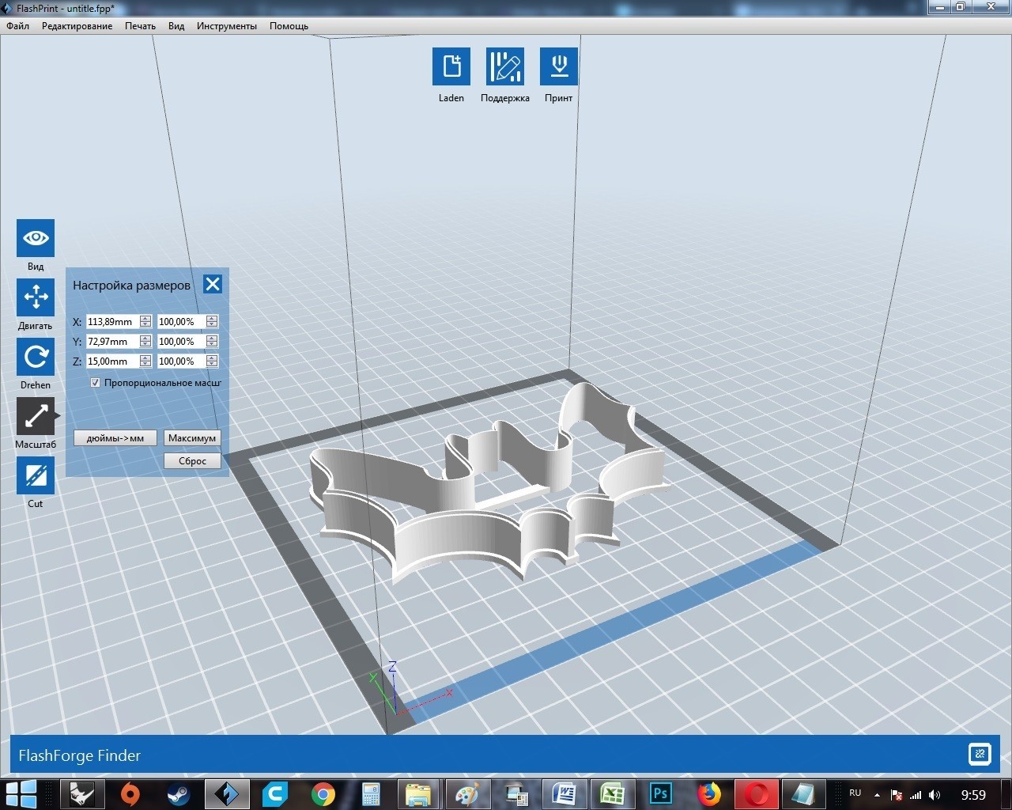The height and width of the screenshot is (810, 1012).
Task: Open the Файл menu
Action: point(18,26)
